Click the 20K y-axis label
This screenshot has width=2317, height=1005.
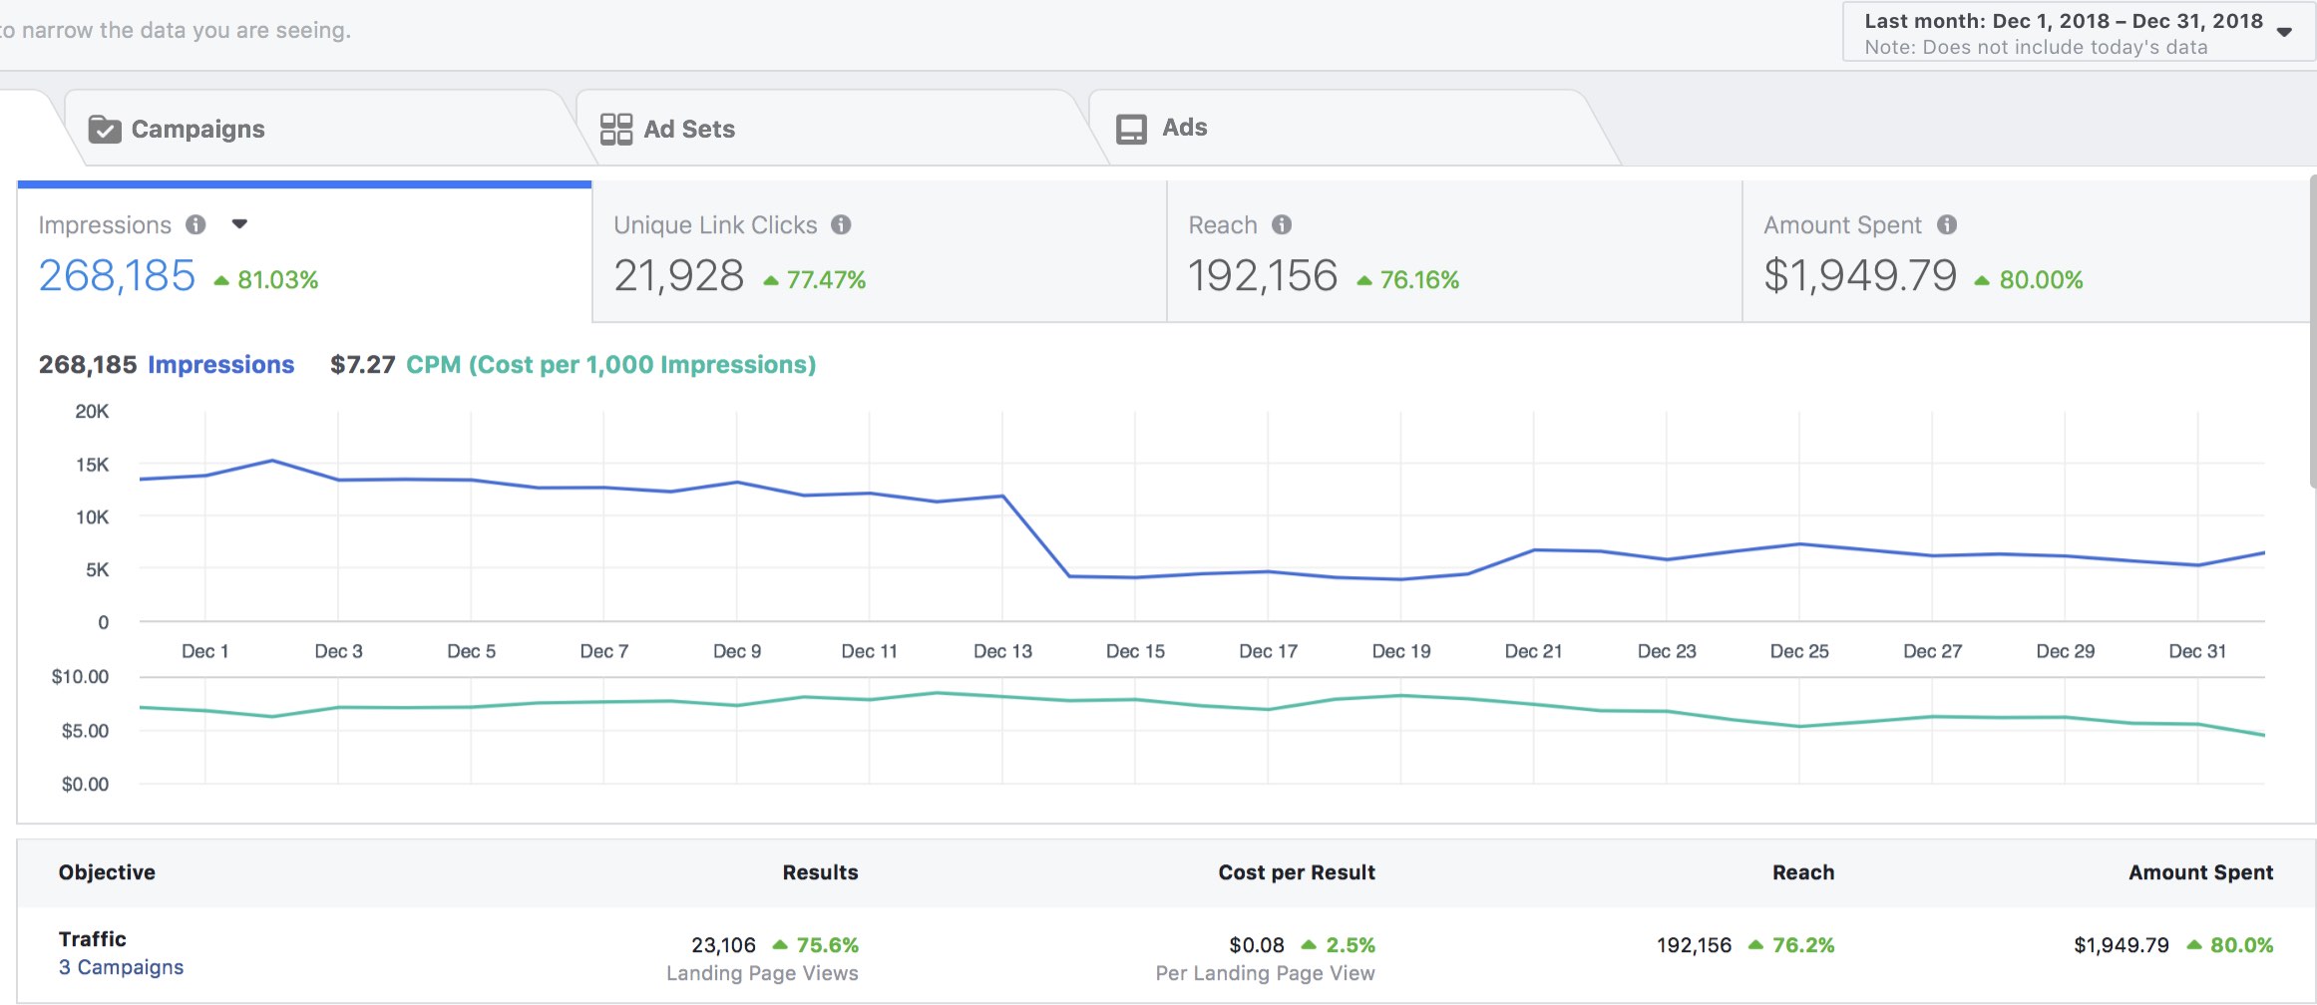pyautogui.click(x=92, y=412)
